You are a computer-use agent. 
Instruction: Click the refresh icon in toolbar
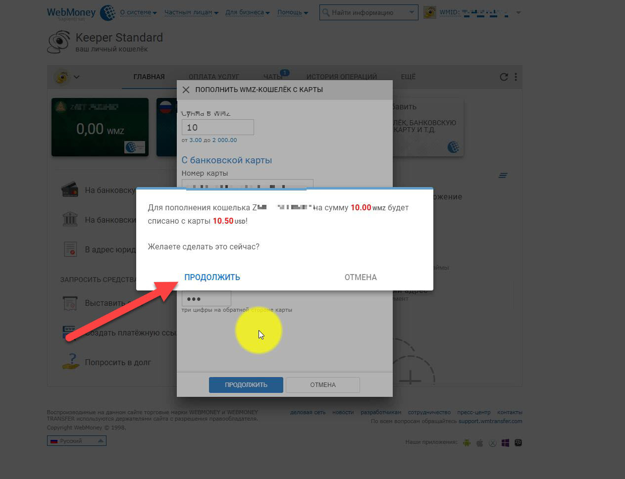click(504, 77)
